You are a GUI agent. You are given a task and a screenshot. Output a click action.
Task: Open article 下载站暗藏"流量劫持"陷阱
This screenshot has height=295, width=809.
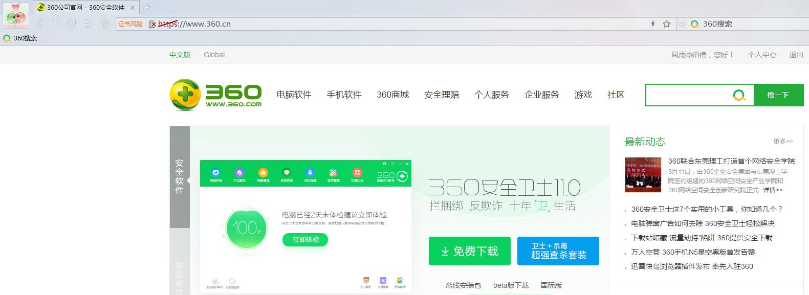702,238
